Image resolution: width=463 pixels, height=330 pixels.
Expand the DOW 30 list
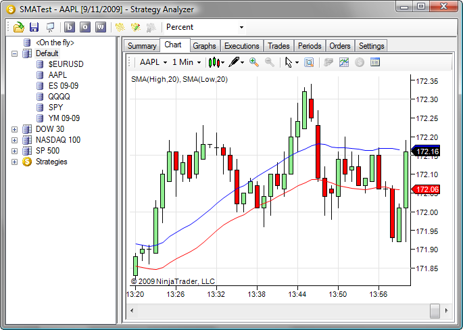coord(14,129)
